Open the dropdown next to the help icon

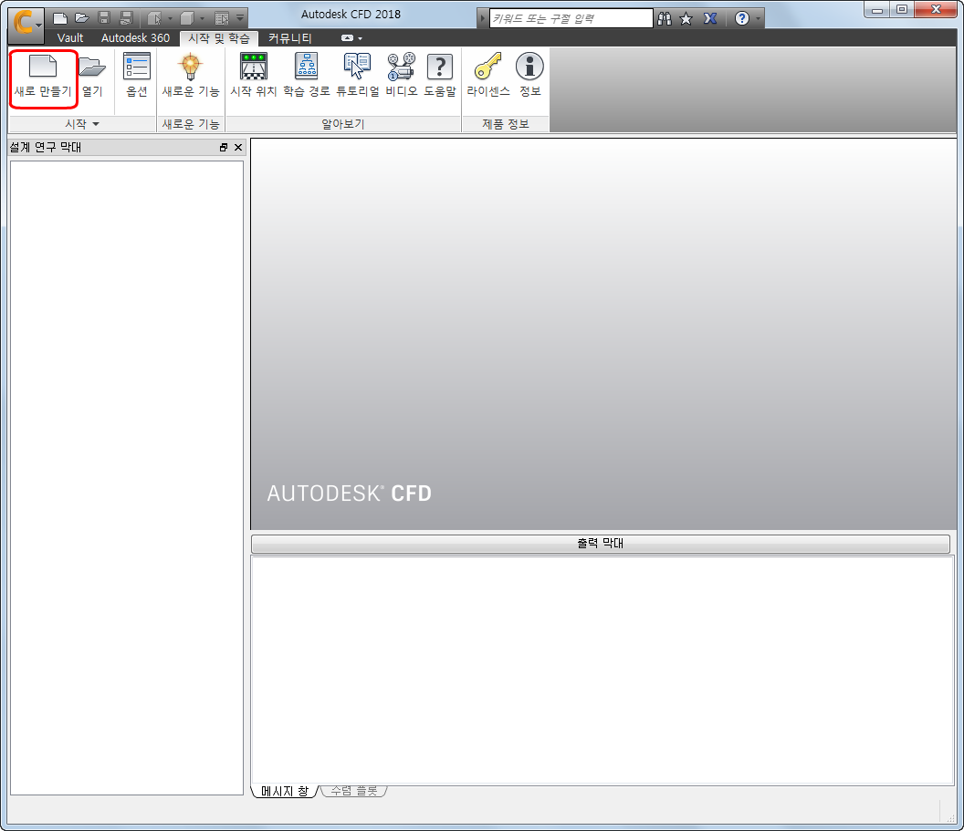[758, 18]
